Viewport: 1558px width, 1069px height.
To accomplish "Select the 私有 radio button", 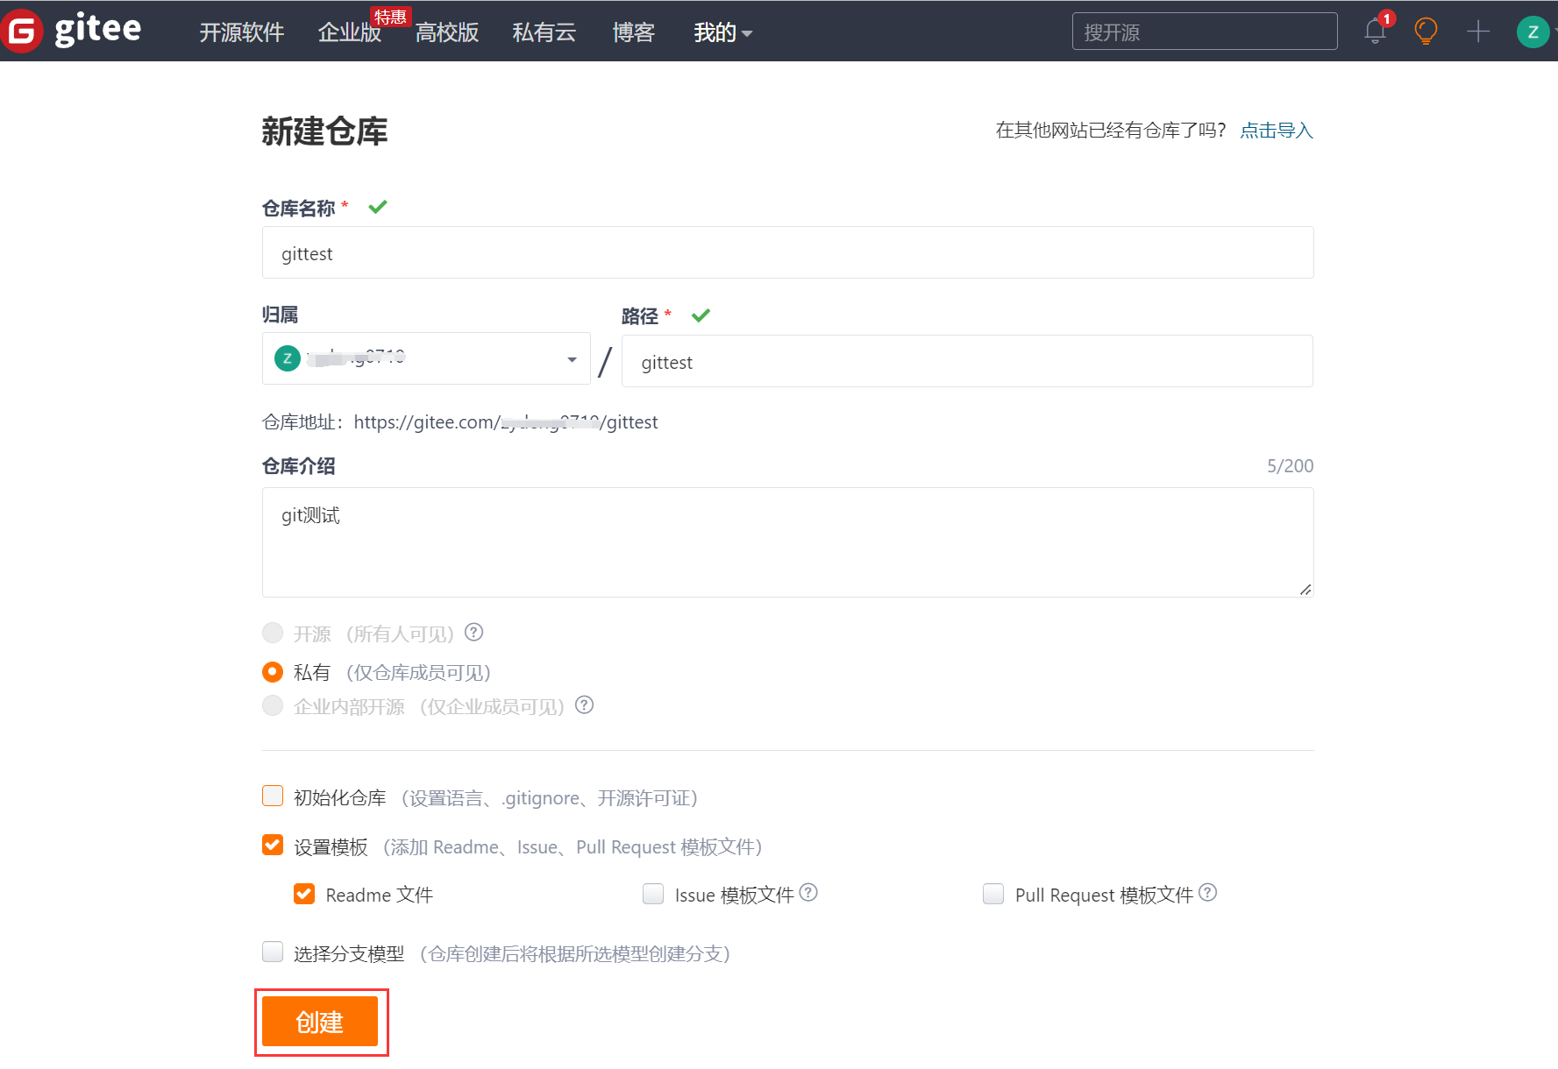I will click(x=273, y=672).
